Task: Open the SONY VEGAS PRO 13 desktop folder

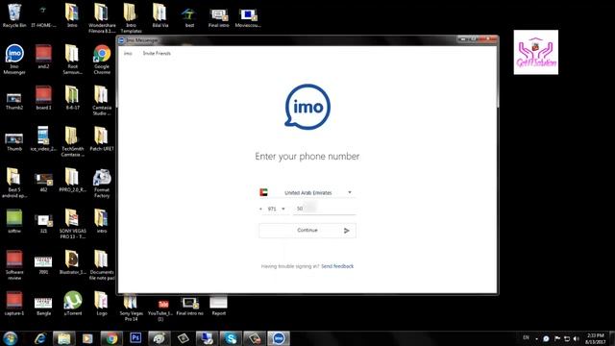Action: (x=73, y=224)
